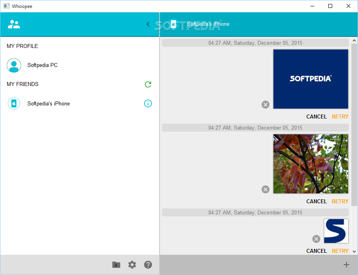Image resolution: width=358 pixels, height=275 pixels.
Task: Collapse the left panel with back chevron
Action: [x=148, y=24]
